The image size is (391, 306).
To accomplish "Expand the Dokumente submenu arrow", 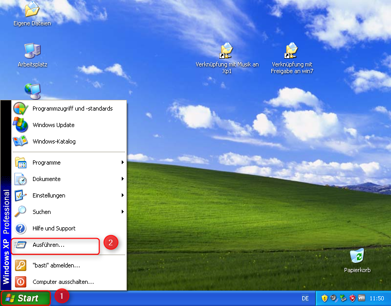I will pyautogui.click(x=123, y=179).
